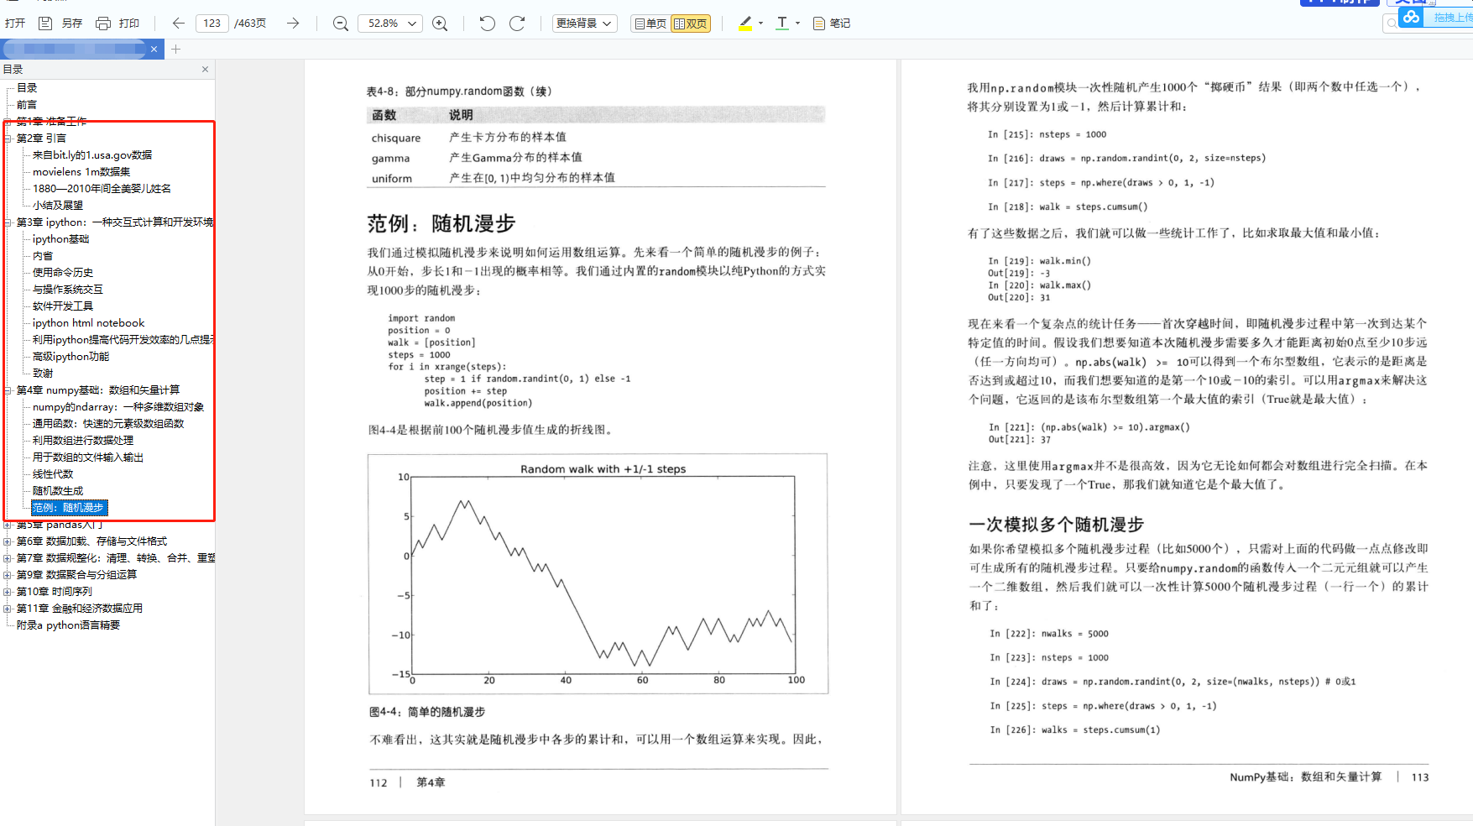Click the print (打印) printer icon
1473x826 pixels.
tap(103, 24)
